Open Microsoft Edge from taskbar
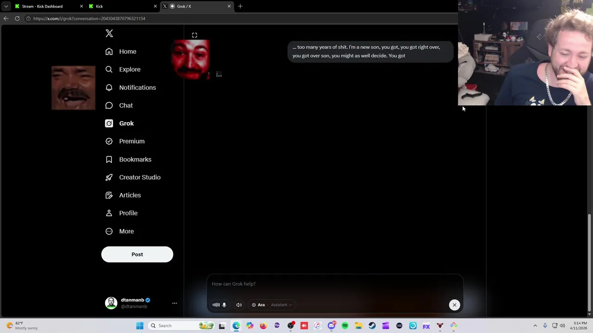 point(236,326)
